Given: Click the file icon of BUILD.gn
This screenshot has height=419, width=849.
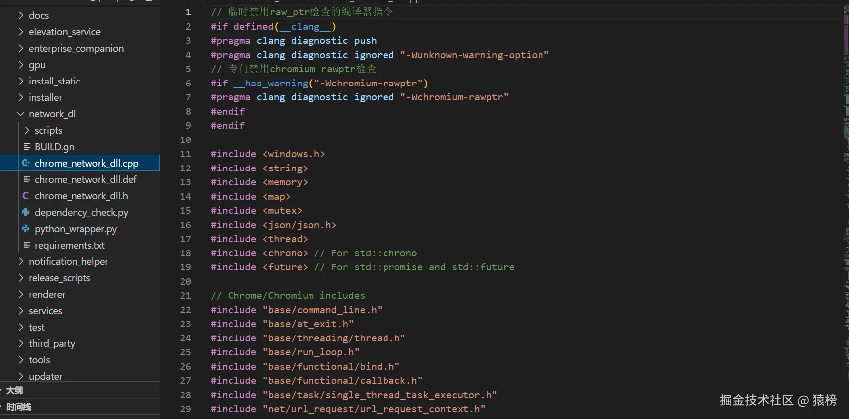Looking at the screenshot, I should [x=27, y=147].
